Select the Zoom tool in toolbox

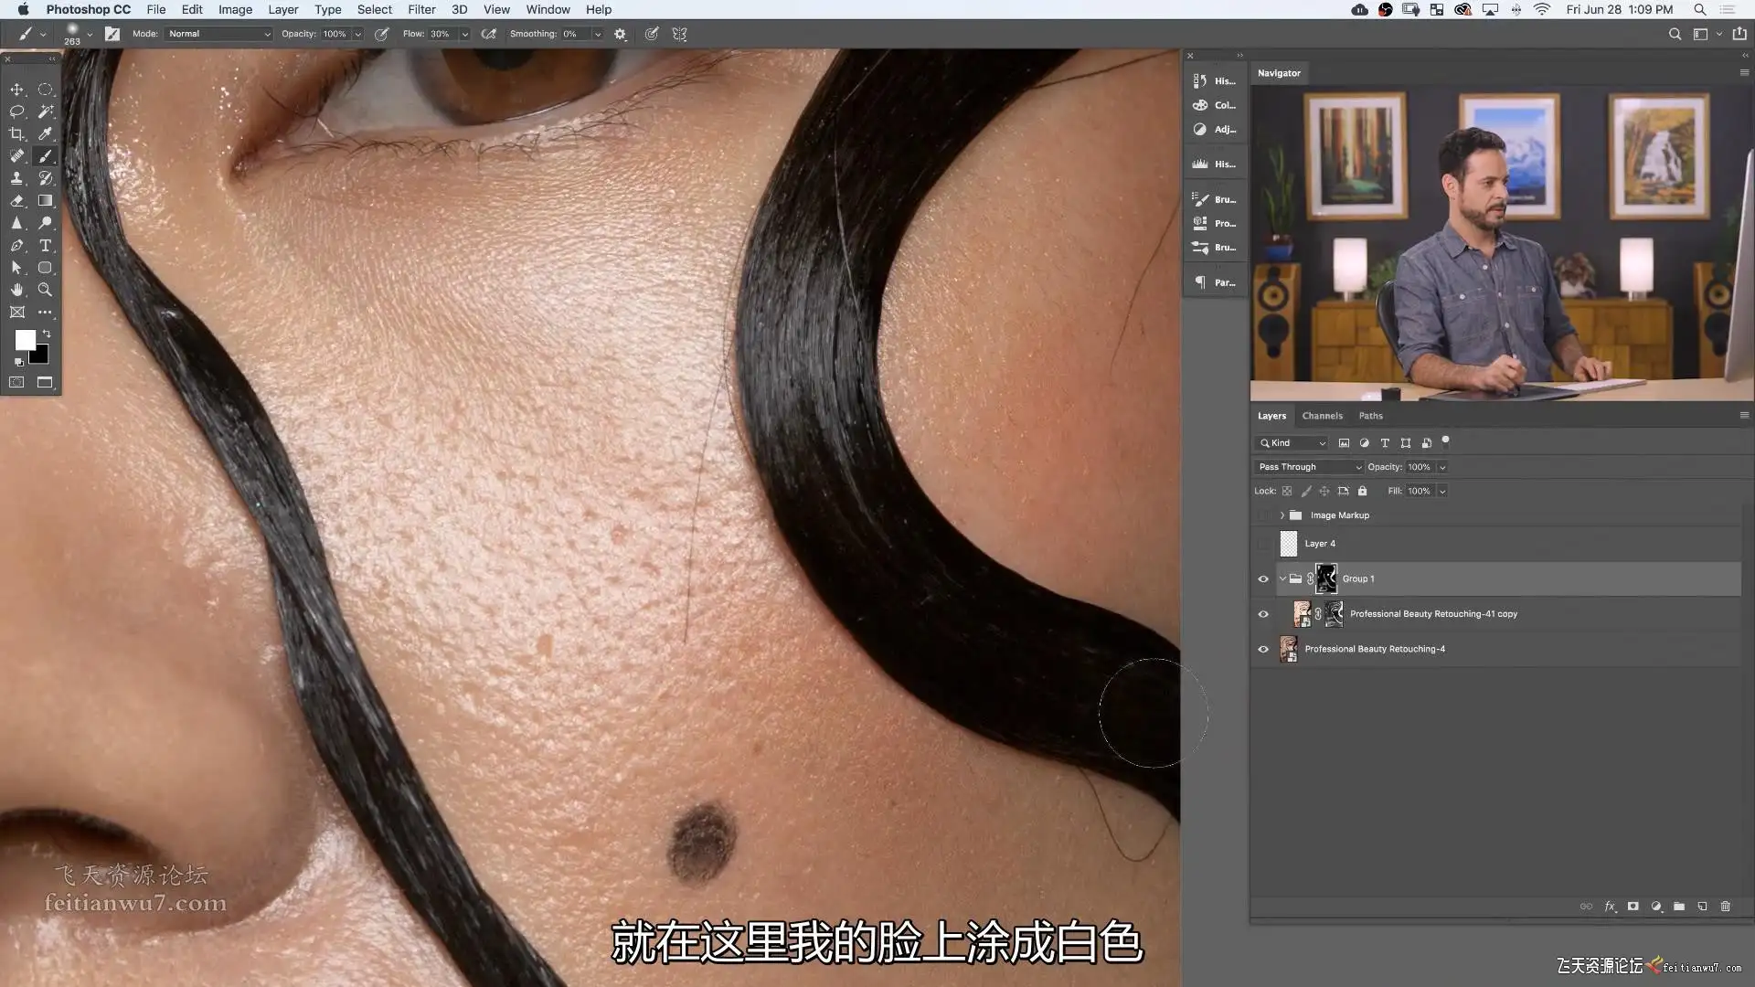point(45,290)
